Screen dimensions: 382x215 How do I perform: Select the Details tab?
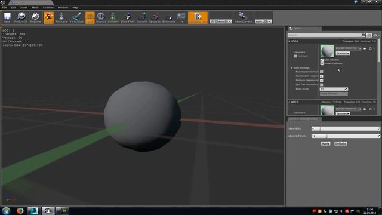(304, 29)
